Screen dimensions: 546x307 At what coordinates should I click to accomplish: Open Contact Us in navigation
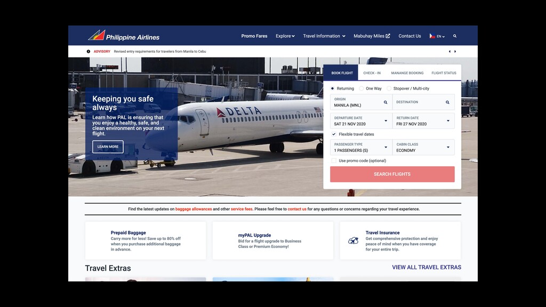[x=409, y=36]
